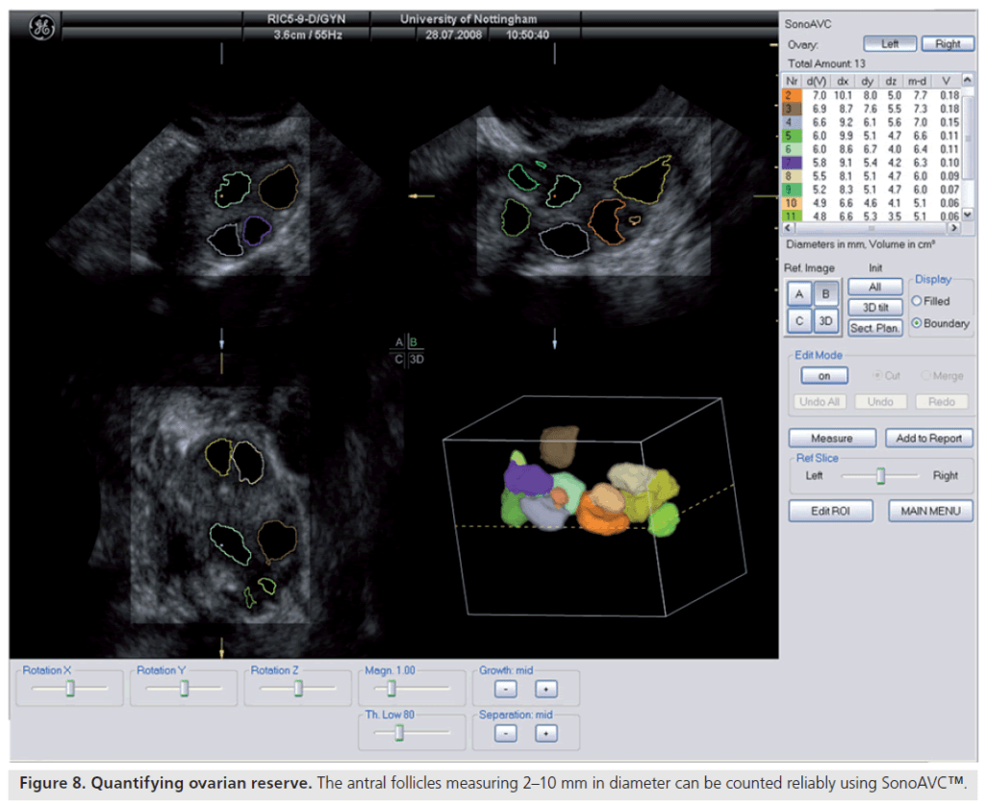Select reference image A button

[x=799, y=294]
